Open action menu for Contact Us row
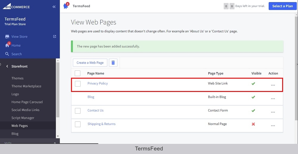 [273, 112]
